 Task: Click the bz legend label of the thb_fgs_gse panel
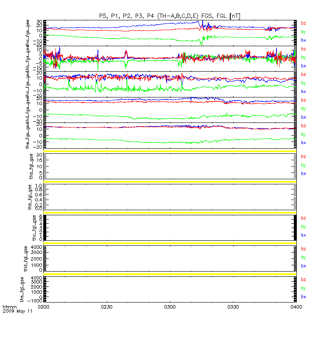[x=304, y=49]
